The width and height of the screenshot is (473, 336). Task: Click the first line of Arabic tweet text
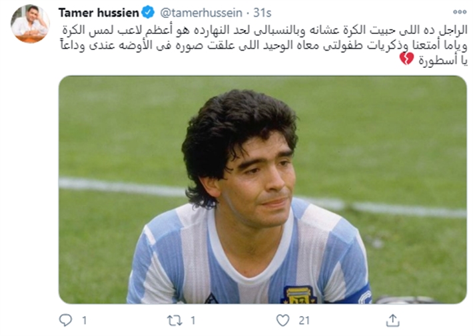pyautogui.click(x=265, y=30)
